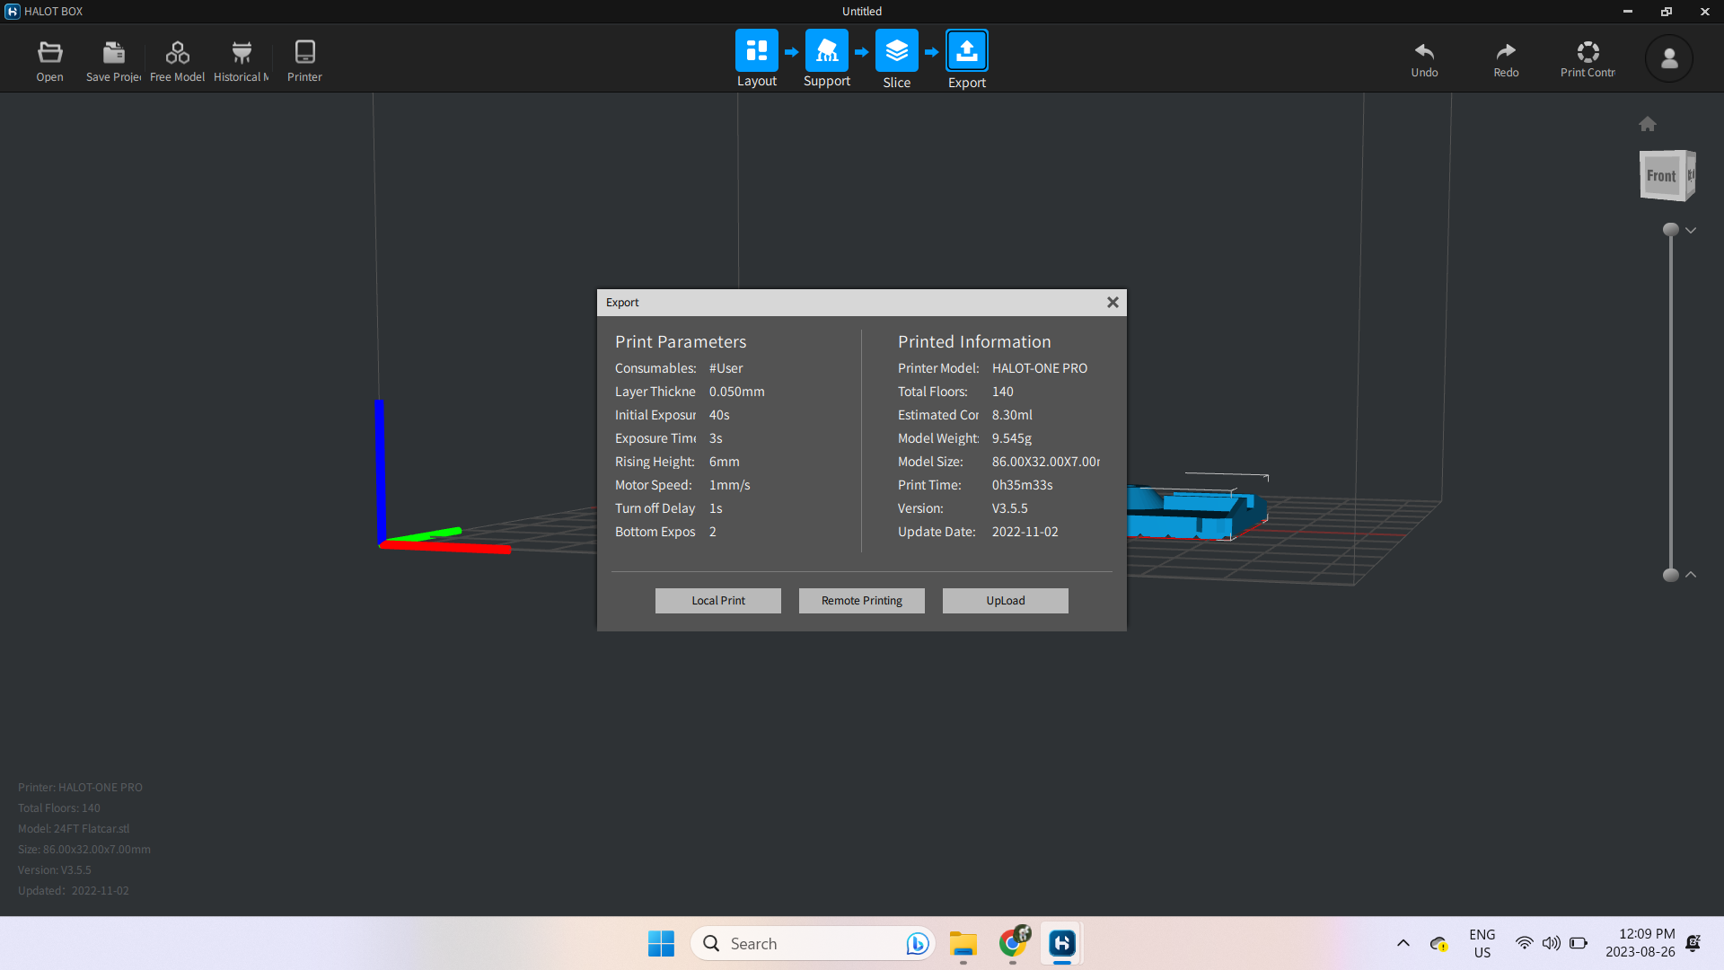Click the Front face of the view cube
This screenshot has width=1724, height=970.
(1662, 176)
